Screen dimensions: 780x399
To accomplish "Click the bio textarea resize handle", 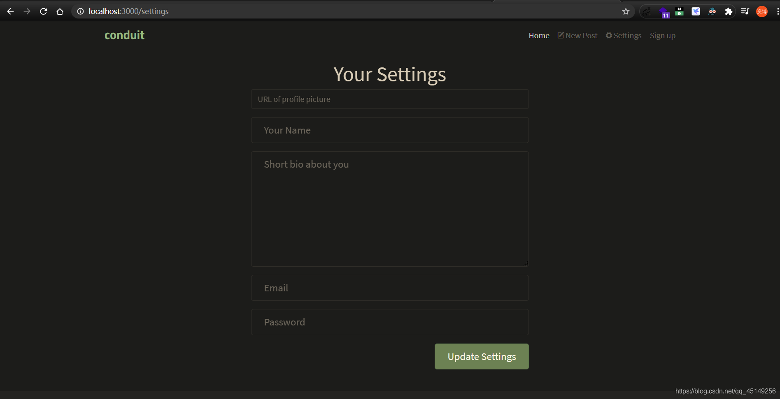I will pos(526,263).
